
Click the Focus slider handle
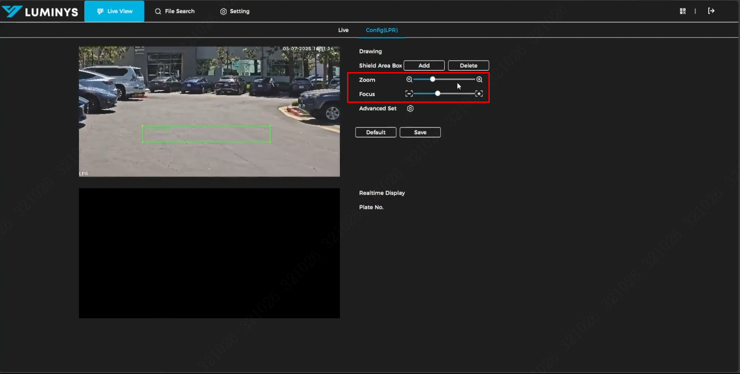tap(438, 93)
